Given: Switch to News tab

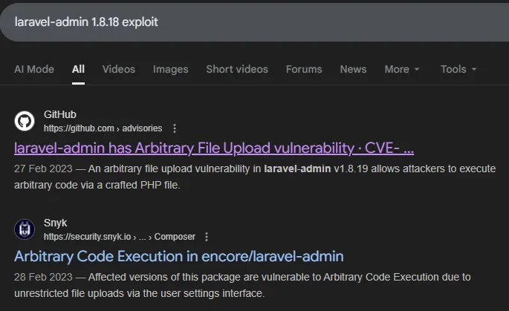Looking at the screenshot, I should pyautogui.click(x=353, y=69).
